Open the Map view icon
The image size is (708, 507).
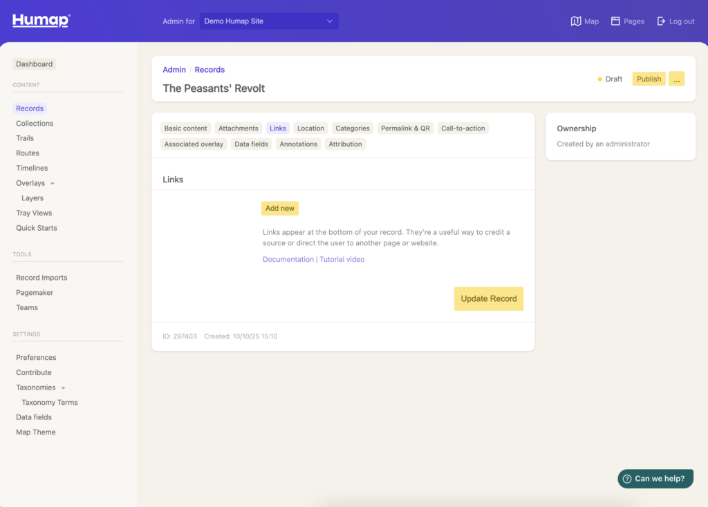pos(576,21)
